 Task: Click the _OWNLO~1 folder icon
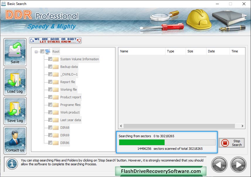click(x=56, y=74)
